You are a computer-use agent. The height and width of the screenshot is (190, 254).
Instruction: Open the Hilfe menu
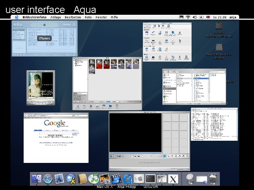click(114, 17)
